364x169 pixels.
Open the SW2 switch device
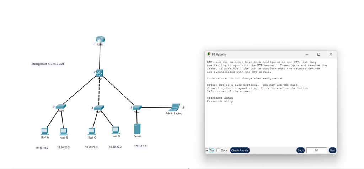61,106
